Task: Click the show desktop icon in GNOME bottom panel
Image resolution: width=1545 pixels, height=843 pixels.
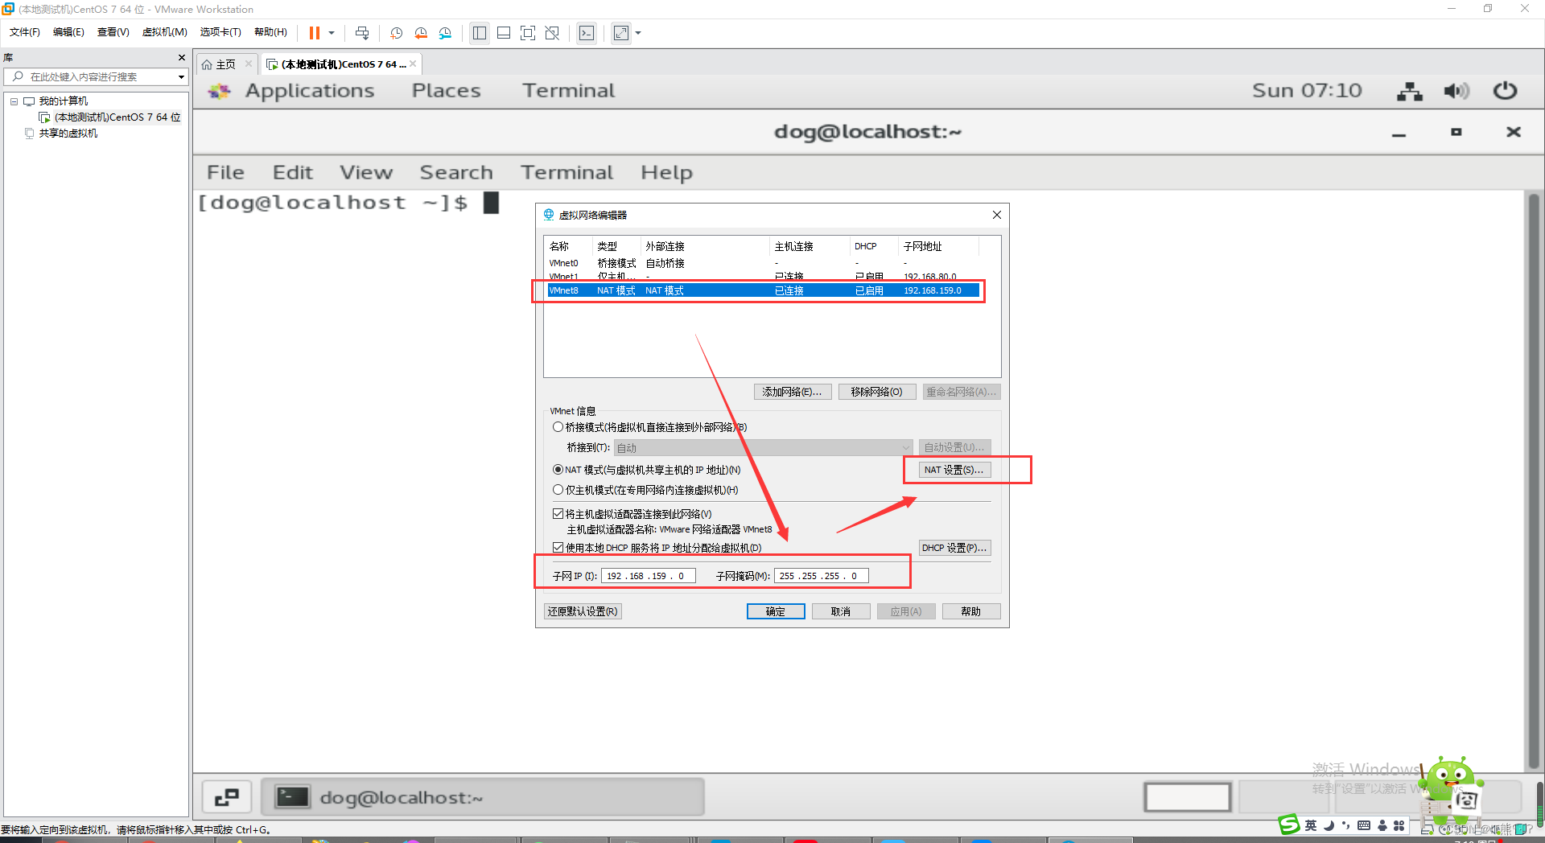Action: [227, 797]
